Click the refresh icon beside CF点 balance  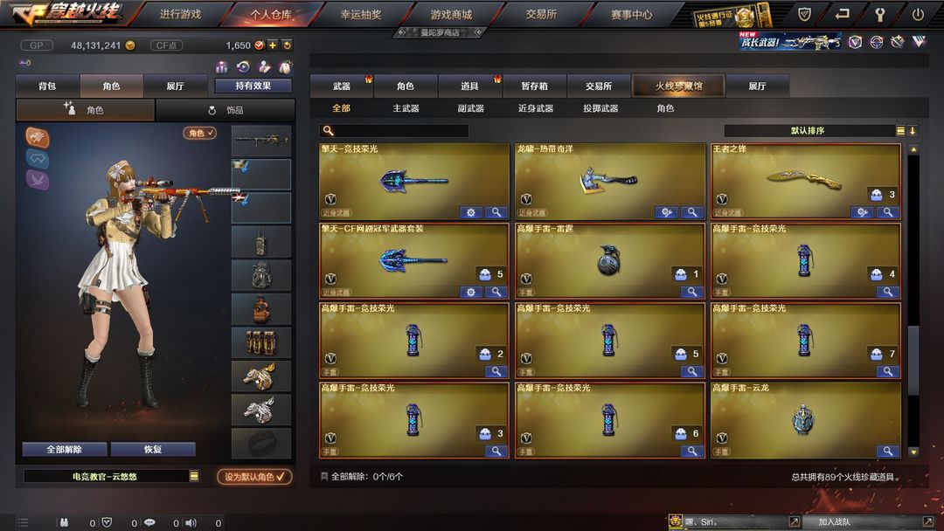(x=288, y=45)
